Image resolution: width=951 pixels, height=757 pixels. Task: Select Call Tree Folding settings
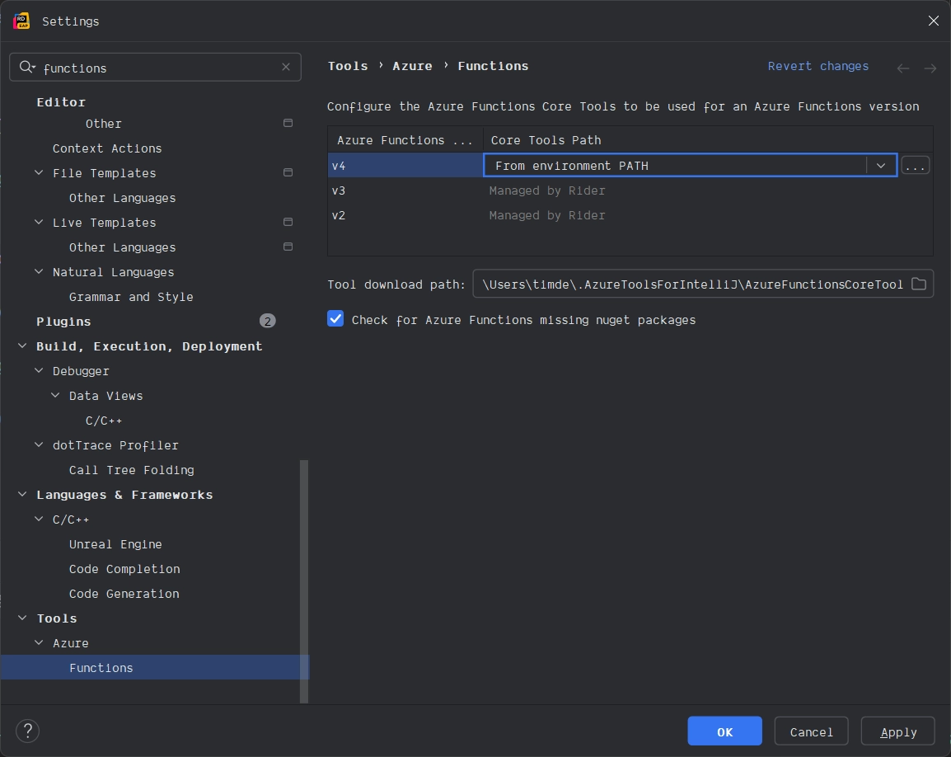(x=132, y=470)
